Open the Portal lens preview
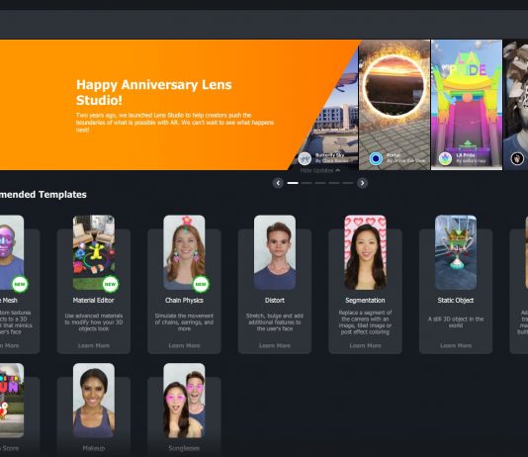The image size is (528, 457). 395,105
